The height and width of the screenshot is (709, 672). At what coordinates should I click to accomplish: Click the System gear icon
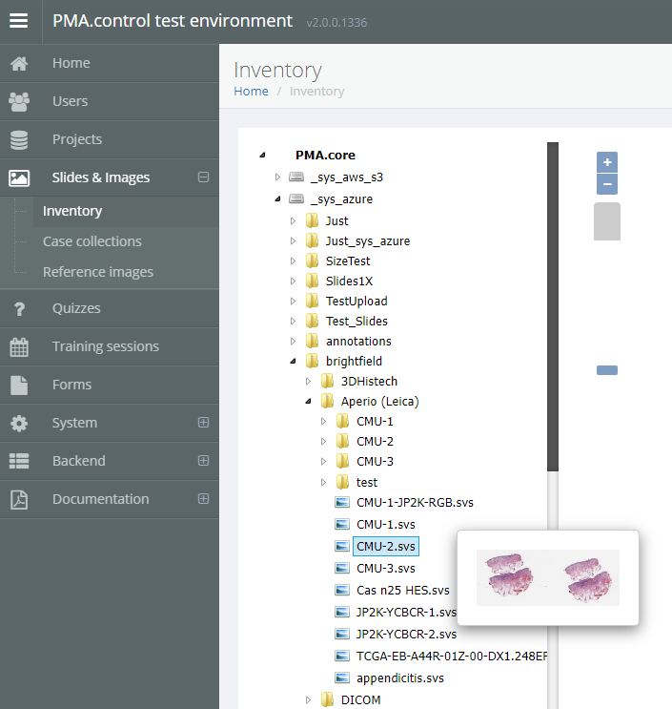pos(19,423)
